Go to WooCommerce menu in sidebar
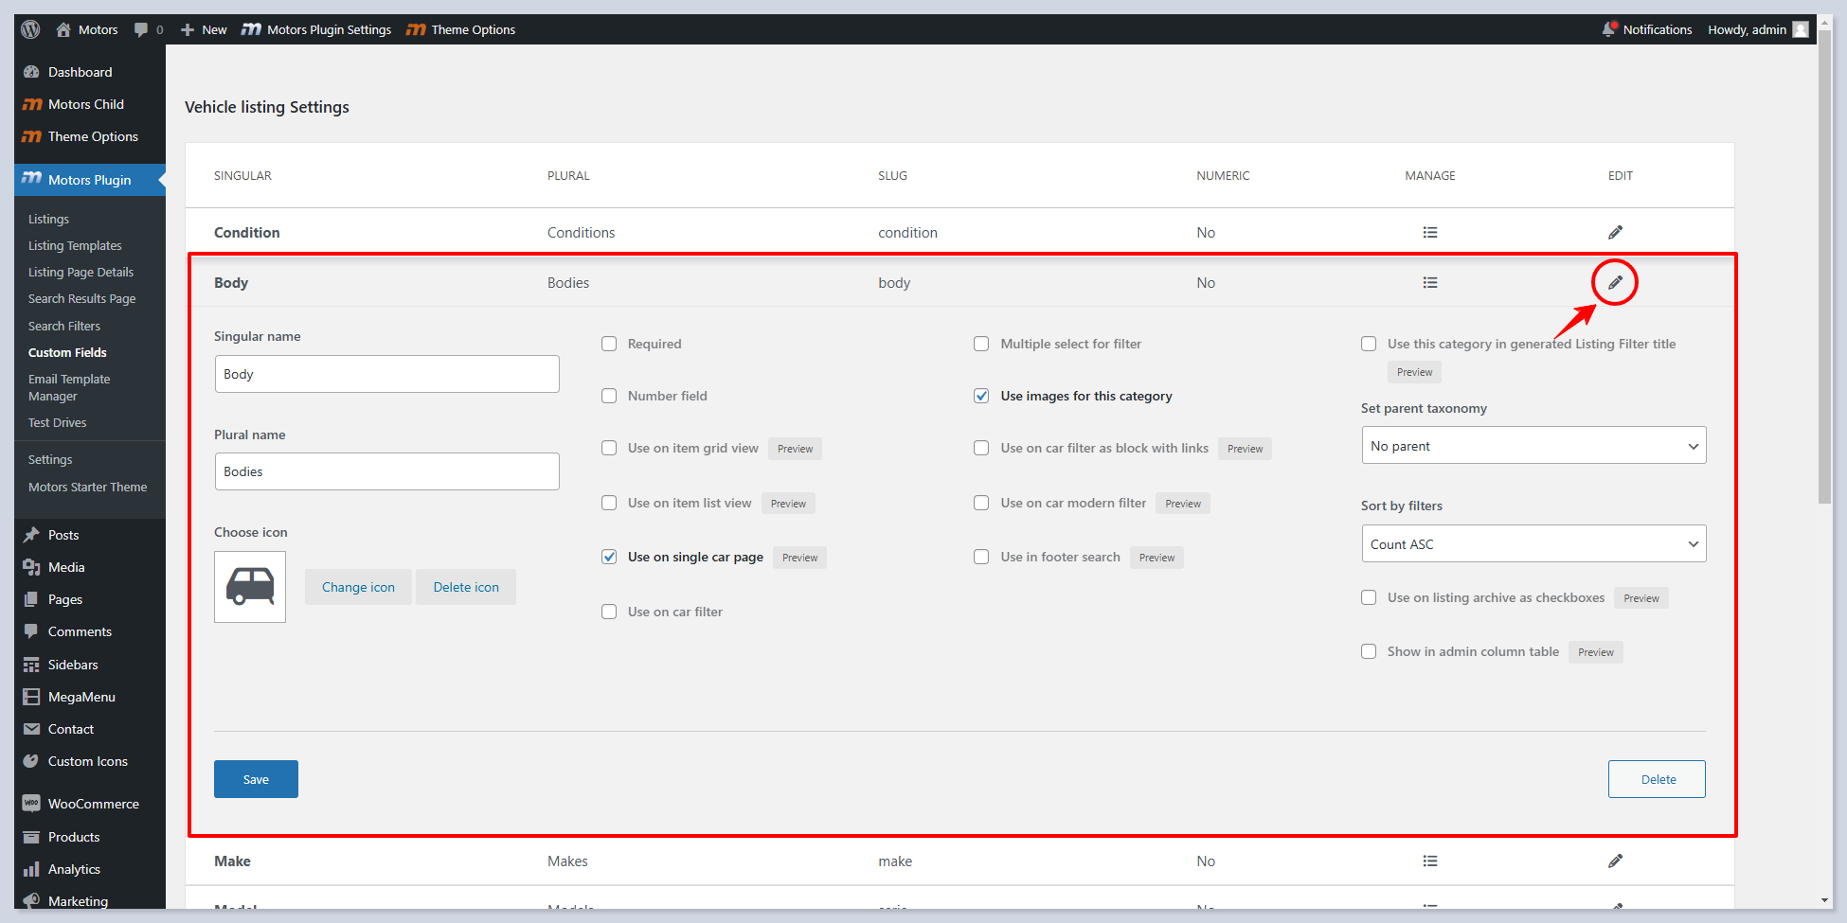This screenshot has width=1847, height=923. tap(93, 804)
